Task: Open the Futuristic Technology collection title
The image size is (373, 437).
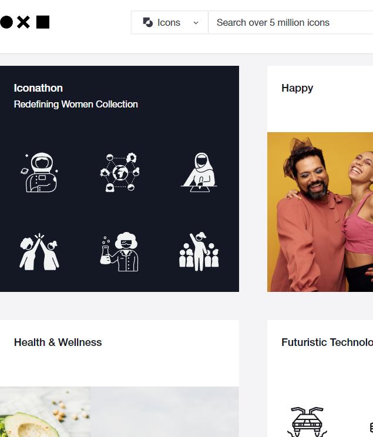Action: click(x=327, y=342)
